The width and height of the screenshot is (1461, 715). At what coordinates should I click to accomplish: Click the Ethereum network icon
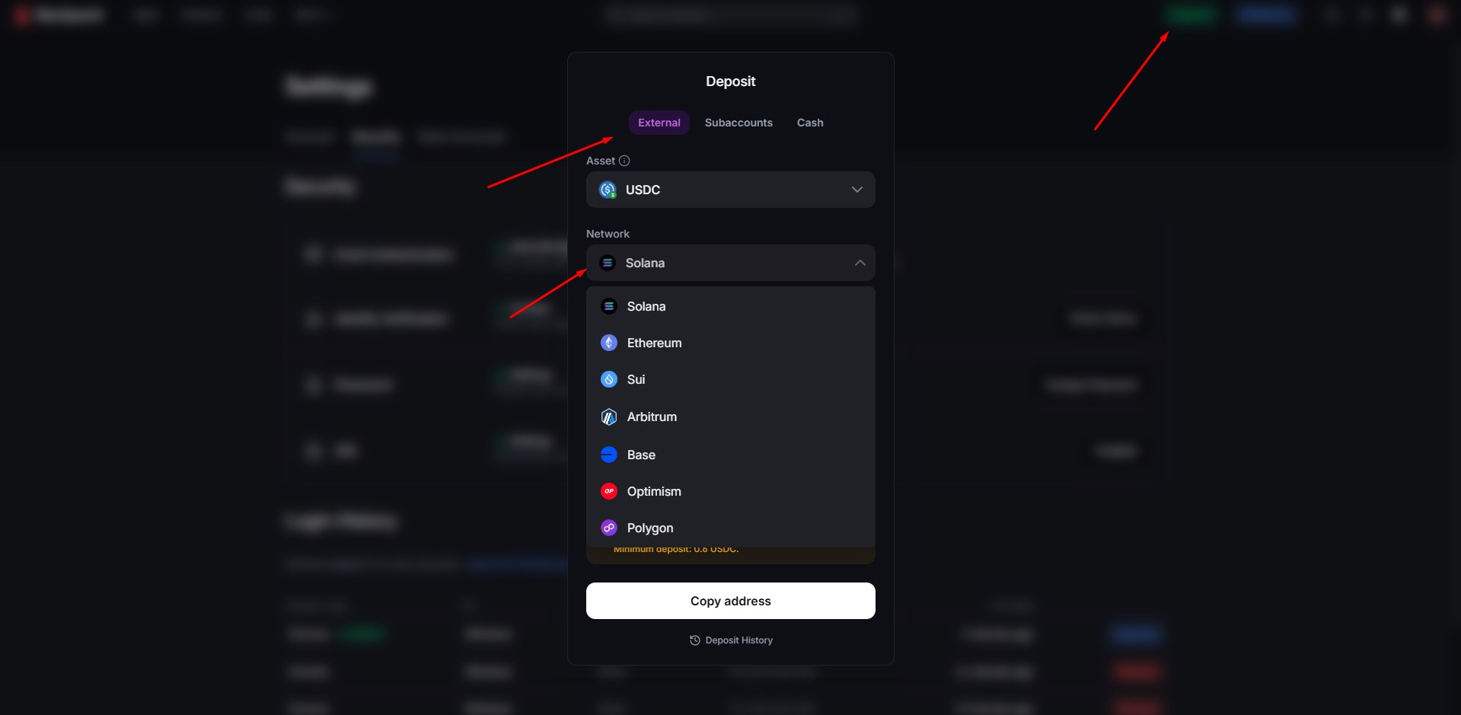point(609,343)
